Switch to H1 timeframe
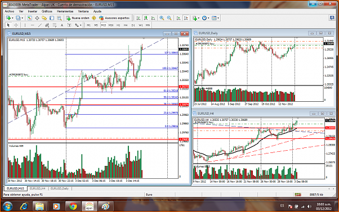This screenshot has height=212, width=339. [118, 25]
